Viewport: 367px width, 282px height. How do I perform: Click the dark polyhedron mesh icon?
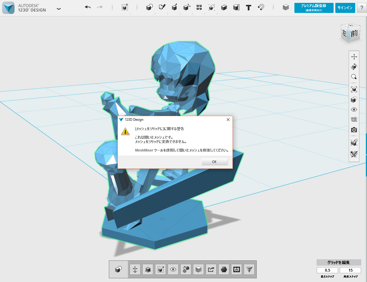(x=224, y=269)
